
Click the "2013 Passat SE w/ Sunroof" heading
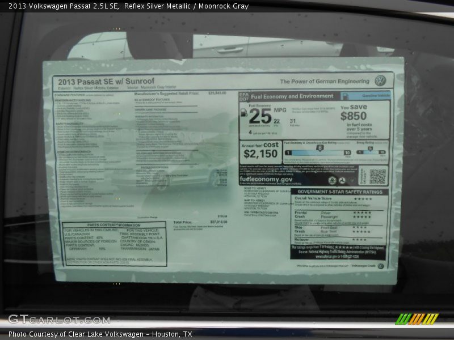106,82
